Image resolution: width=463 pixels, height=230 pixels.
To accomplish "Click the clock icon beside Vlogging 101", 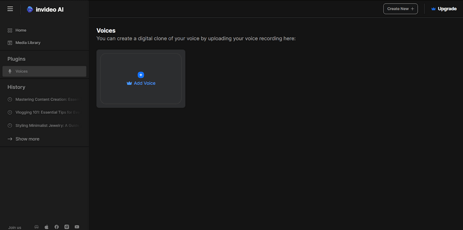I will (x=9, y=112).
